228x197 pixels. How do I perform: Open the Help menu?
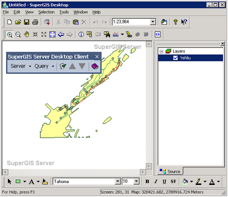(x=96, y=12)
